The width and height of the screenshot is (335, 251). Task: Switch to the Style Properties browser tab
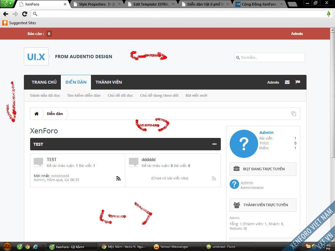94,4
